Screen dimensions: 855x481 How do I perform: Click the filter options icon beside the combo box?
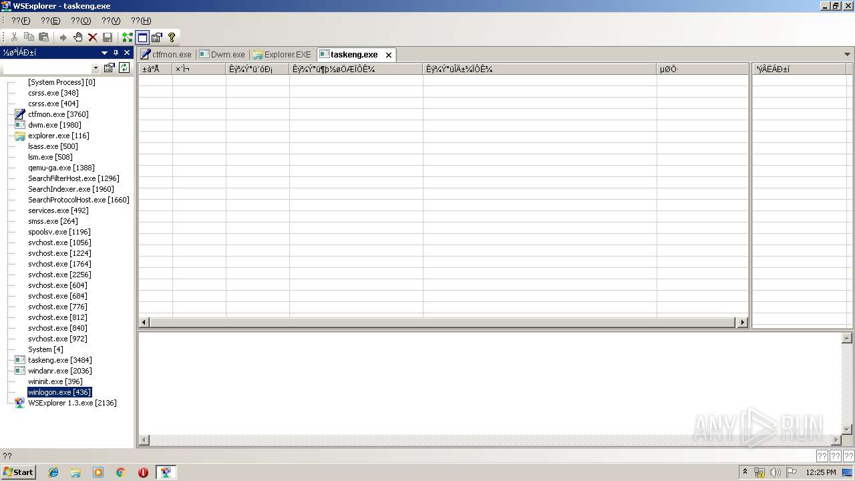coord(110,67)
